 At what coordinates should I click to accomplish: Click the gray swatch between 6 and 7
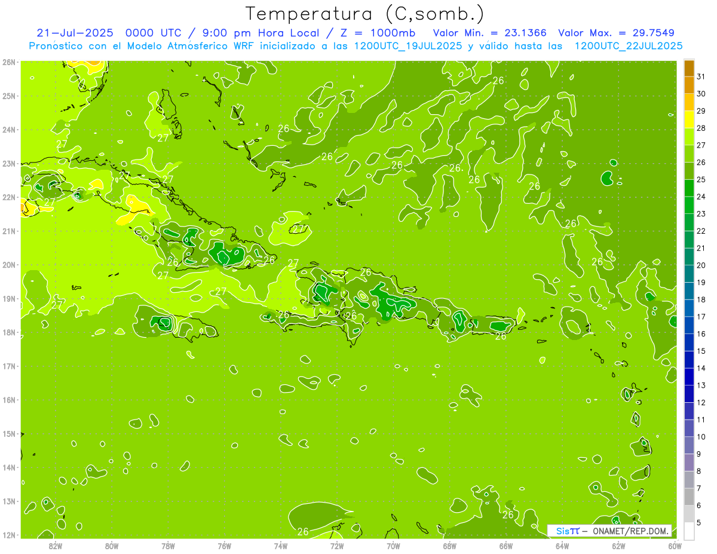point(689,497)
